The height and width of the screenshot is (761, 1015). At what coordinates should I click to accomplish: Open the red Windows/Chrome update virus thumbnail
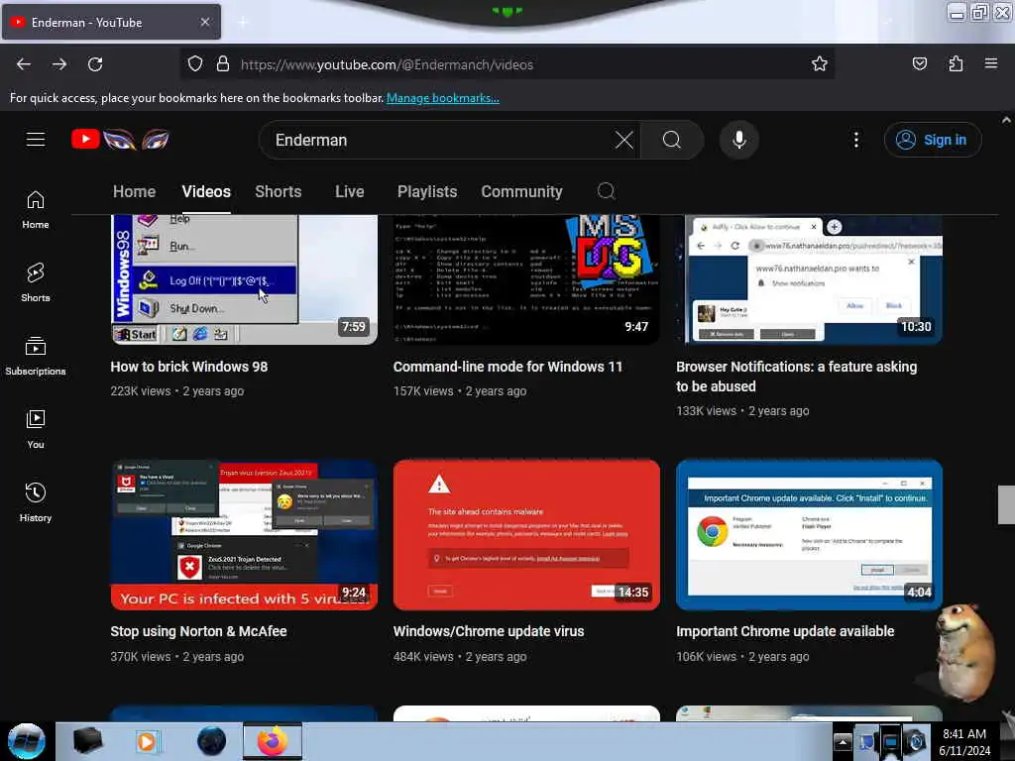(526, 535)
